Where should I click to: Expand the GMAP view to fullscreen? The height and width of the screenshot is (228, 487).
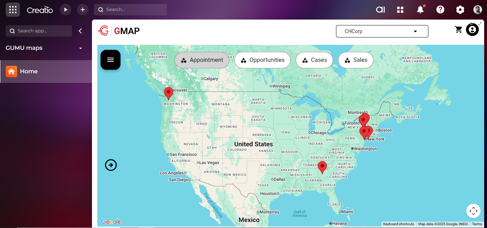coord(480,23)
